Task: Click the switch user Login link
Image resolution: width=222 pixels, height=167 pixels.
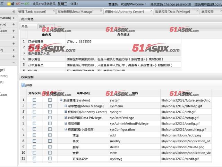Action: click(x=208, y=4)
